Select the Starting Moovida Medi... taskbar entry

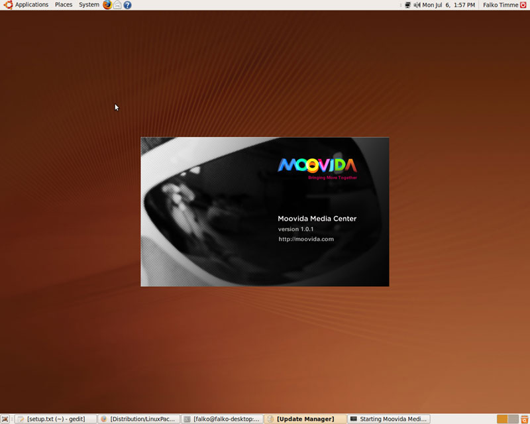pos(389,419)
